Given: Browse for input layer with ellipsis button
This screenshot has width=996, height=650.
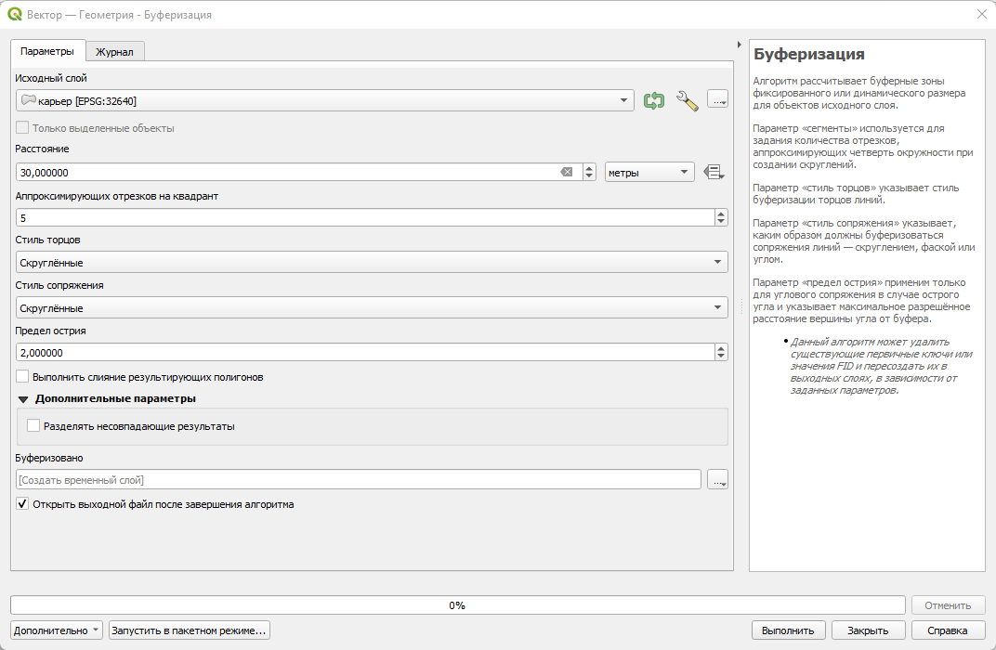Looking at the screenshot, I should pos(718,99).
